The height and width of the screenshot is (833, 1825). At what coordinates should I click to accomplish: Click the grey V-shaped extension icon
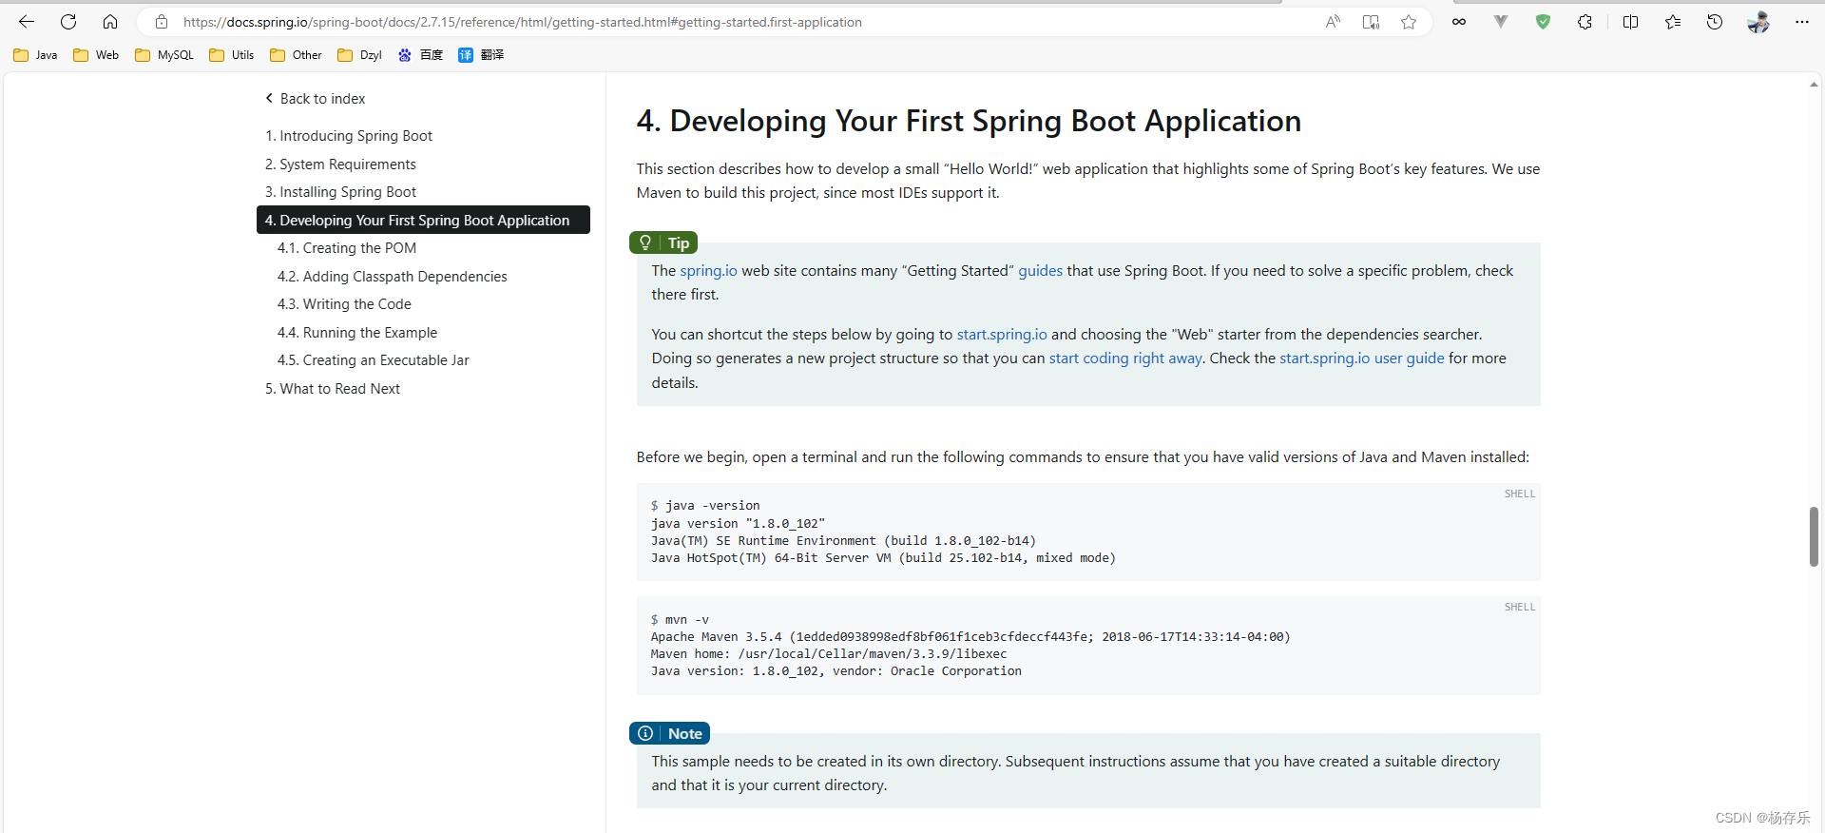pyautogui.click(x=1501, y=22)
